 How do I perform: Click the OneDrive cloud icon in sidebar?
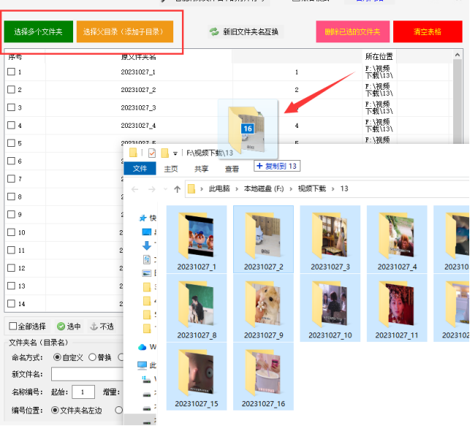[142, 347]
